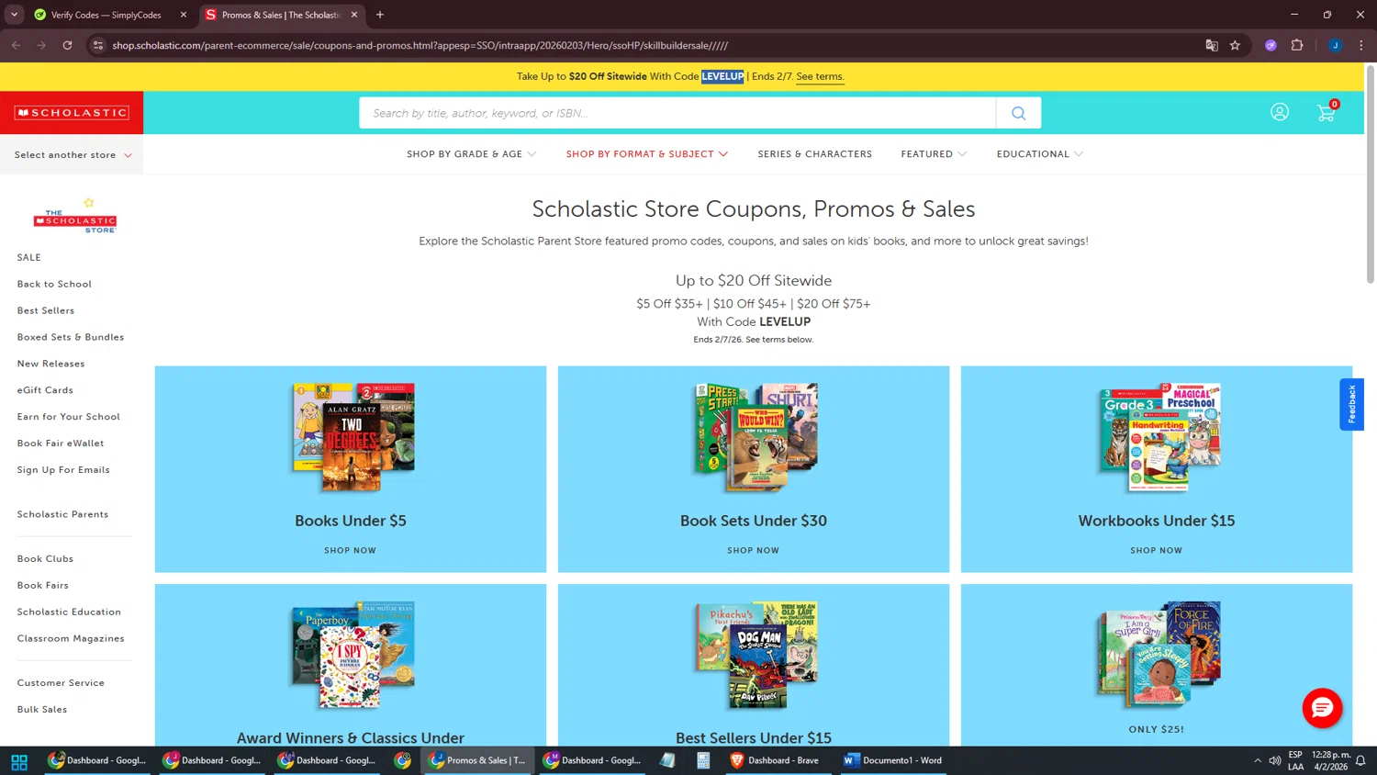Open Back to School sidebar link

(x=54, y=285)
